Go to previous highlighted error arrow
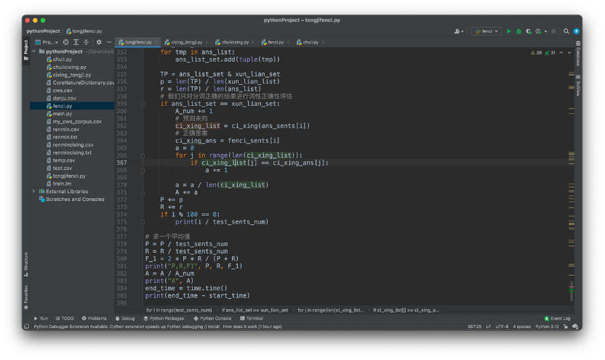This screenshot has width=605, height=360. tap(561, 53)
